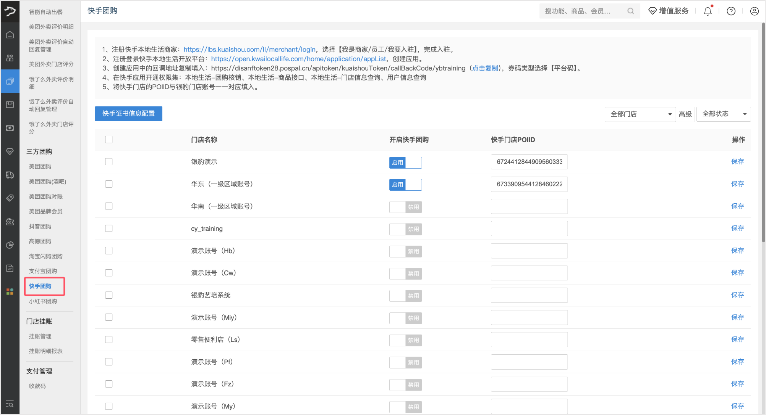Expand the 全部门店 dropdown
Image resolution: width=766 pixels, height=415 pixels.
tap(640, 114)
